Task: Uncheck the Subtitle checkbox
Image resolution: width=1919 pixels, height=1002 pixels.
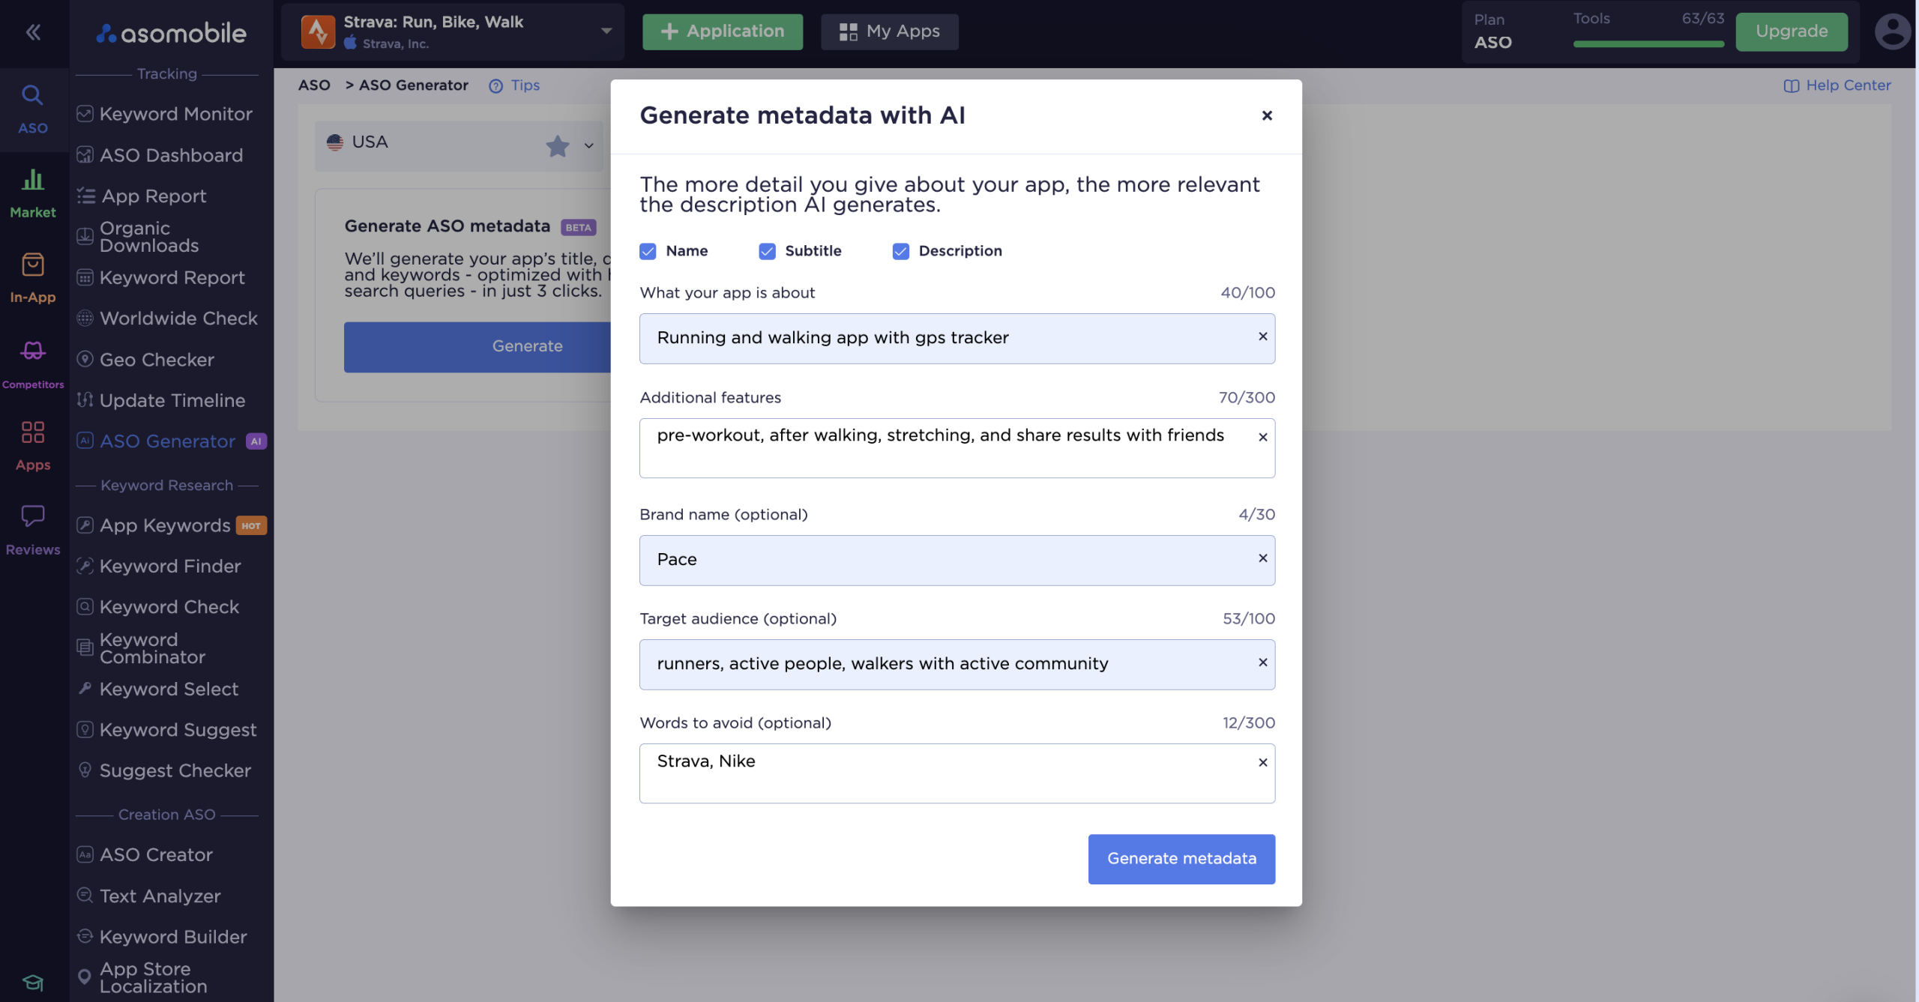Action: [x=767, y=251]
